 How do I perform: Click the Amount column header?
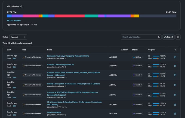(125, 50)
